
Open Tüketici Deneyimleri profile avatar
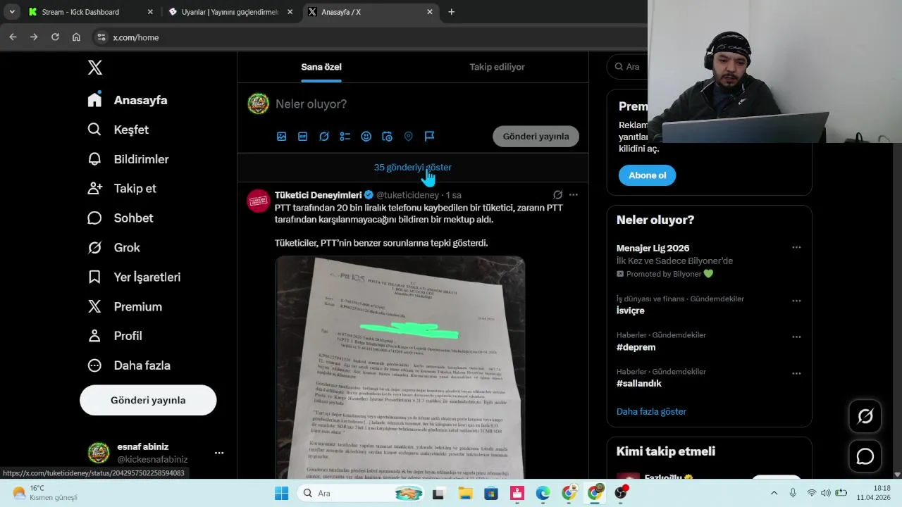(259, 201)
